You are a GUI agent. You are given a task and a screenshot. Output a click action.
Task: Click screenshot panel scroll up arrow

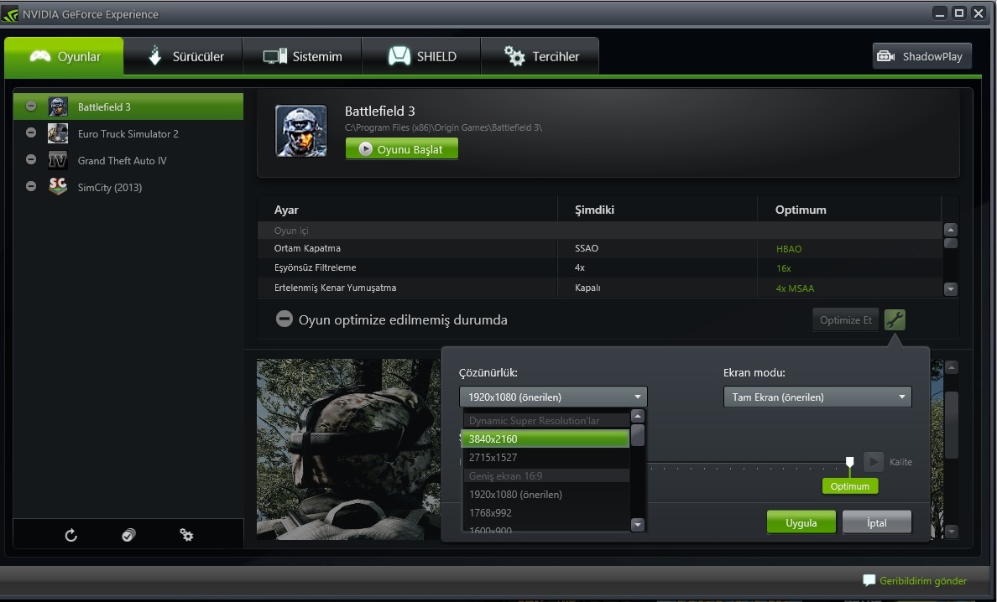(951, 367)
